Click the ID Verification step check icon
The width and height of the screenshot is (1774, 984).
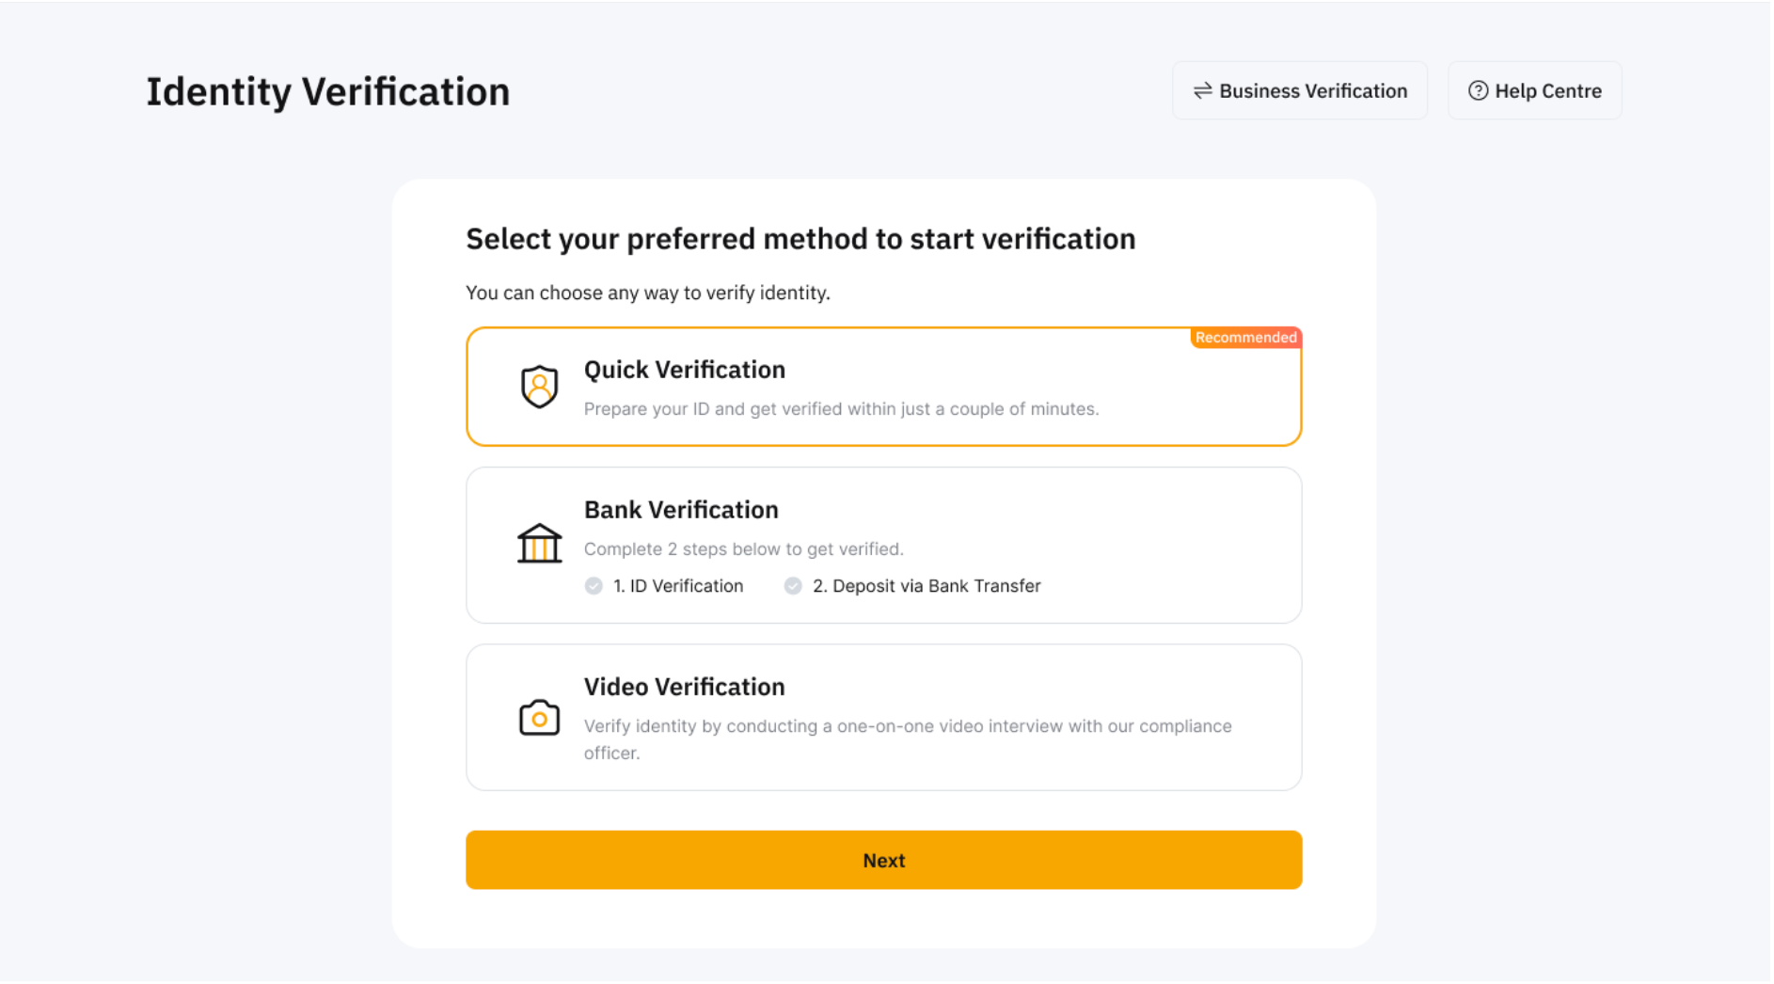pos(594,586)
